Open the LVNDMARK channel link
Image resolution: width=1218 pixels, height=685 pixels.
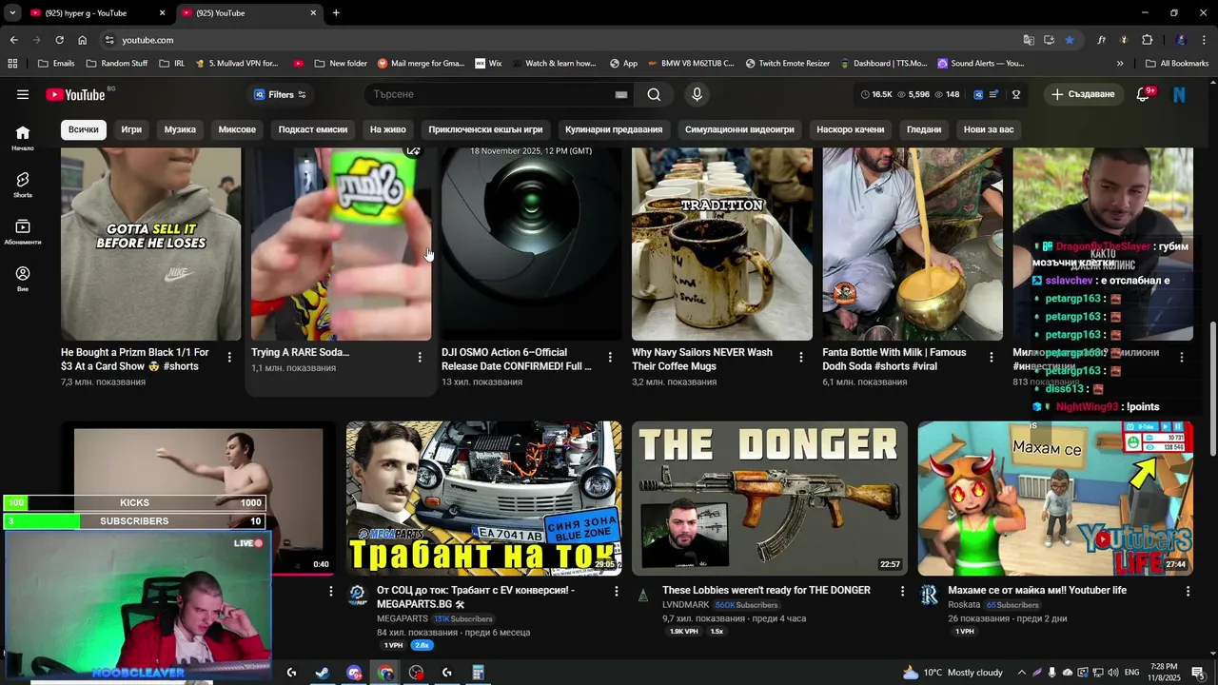coord(686,605)
